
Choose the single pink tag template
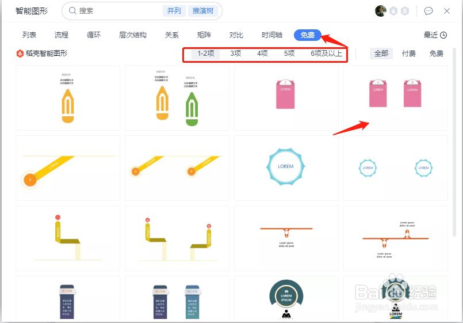[286, 98]
